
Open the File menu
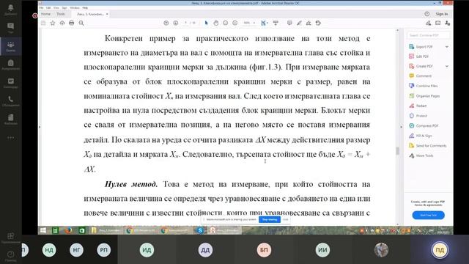41,8
